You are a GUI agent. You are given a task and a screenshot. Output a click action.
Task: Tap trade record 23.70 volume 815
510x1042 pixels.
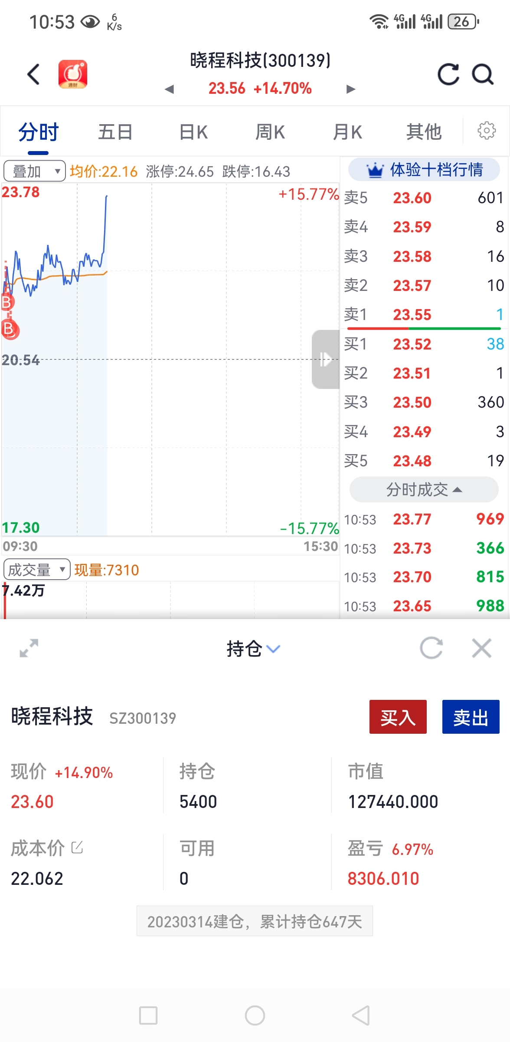point(424,577)
